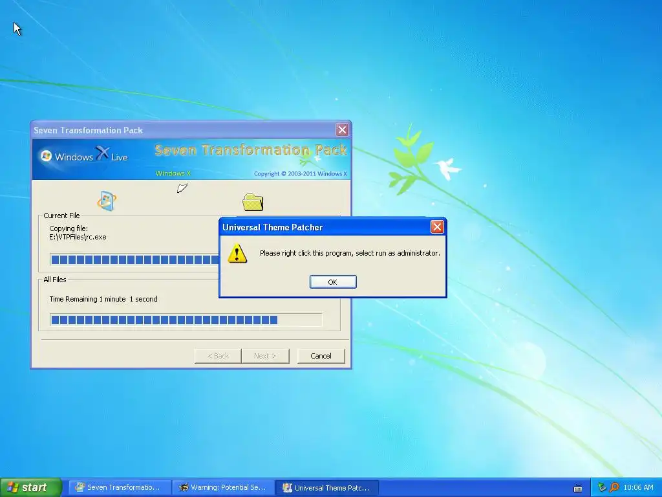This screenshot has height=497, width=662.
Task: Click the green Windows X text in the banner
Action: [173, 173]
